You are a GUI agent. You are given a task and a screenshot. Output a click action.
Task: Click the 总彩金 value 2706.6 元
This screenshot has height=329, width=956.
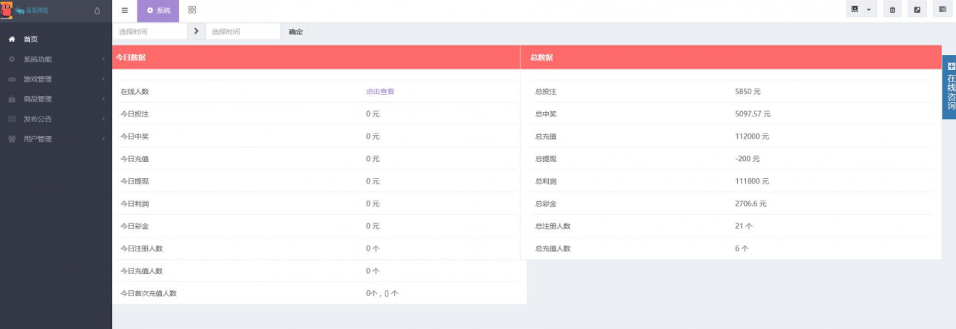click(751, 204)
